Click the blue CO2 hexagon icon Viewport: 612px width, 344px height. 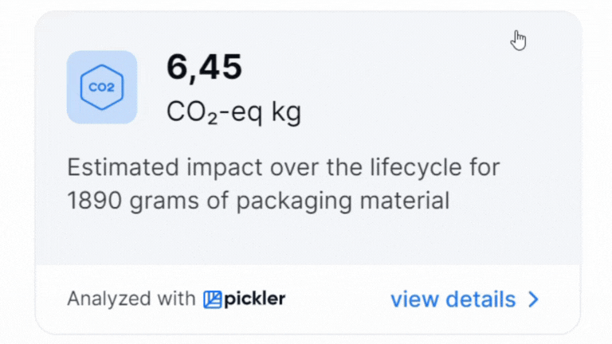coord(102,87)
